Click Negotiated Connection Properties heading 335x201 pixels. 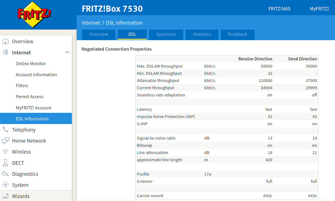tap(117, 49)
